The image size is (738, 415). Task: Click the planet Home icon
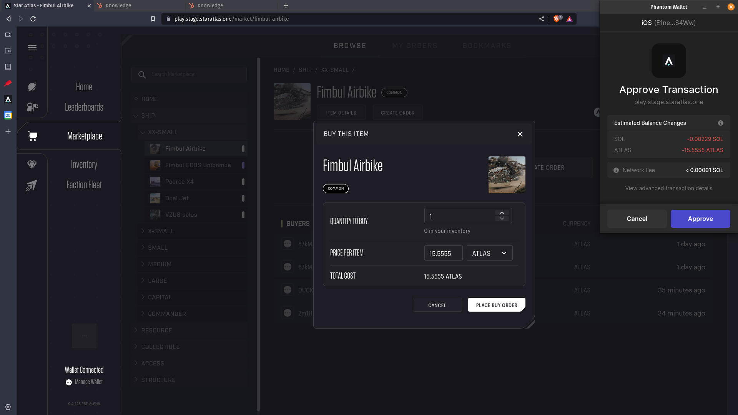[x=32, y=87]
